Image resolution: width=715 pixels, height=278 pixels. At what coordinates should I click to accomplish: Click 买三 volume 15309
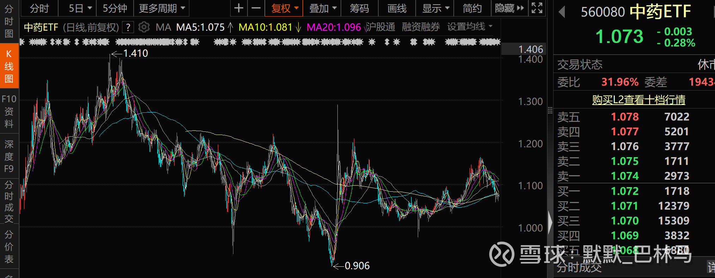point(674,221)
